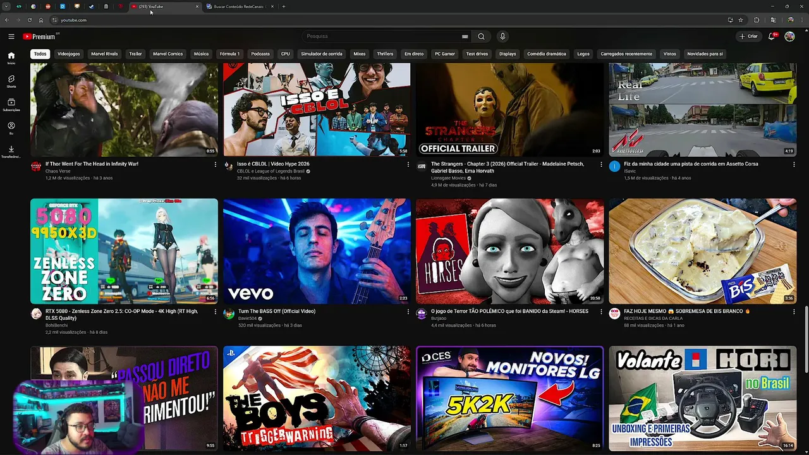This screenshot has width=809, height=455.
Task: Select the Carregados recentemente chip
Action: pyautogui.click(x=626, y=54)
